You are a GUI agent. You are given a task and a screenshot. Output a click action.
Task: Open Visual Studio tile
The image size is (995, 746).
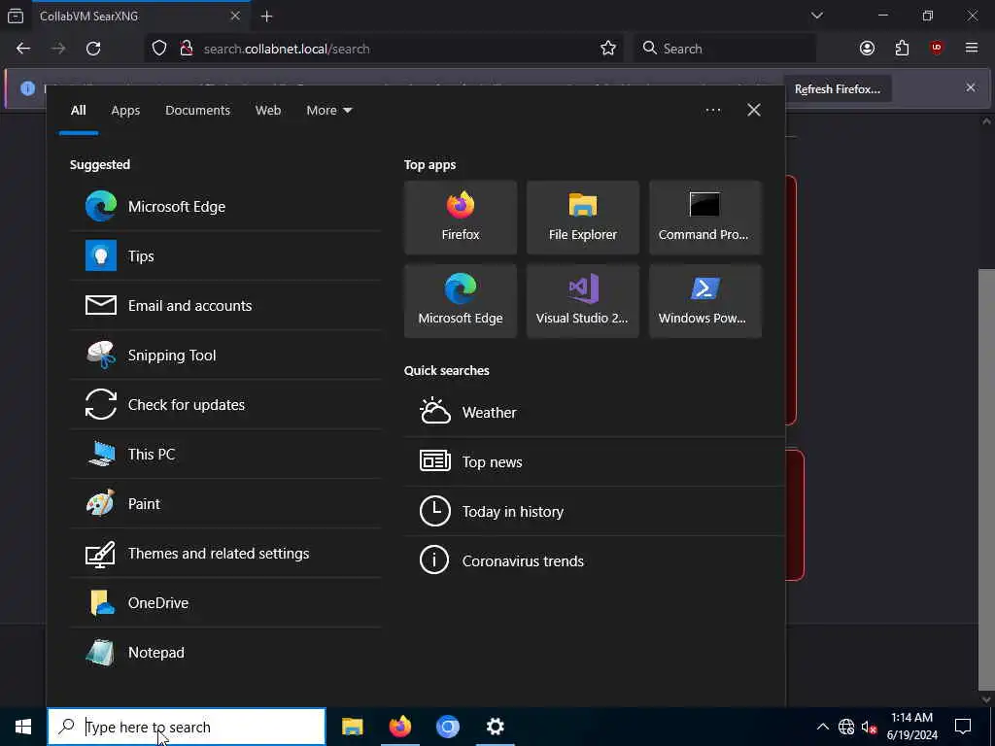pos(583,301)
